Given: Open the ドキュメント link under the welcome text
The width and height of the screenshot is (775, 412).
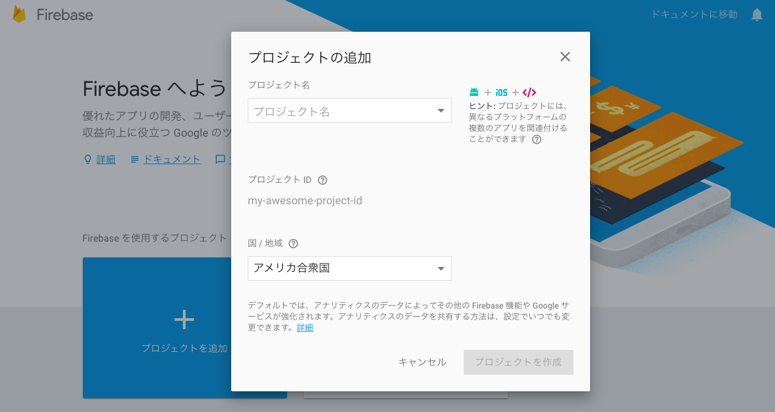Looking at the screenshot, I should point(171,159).
